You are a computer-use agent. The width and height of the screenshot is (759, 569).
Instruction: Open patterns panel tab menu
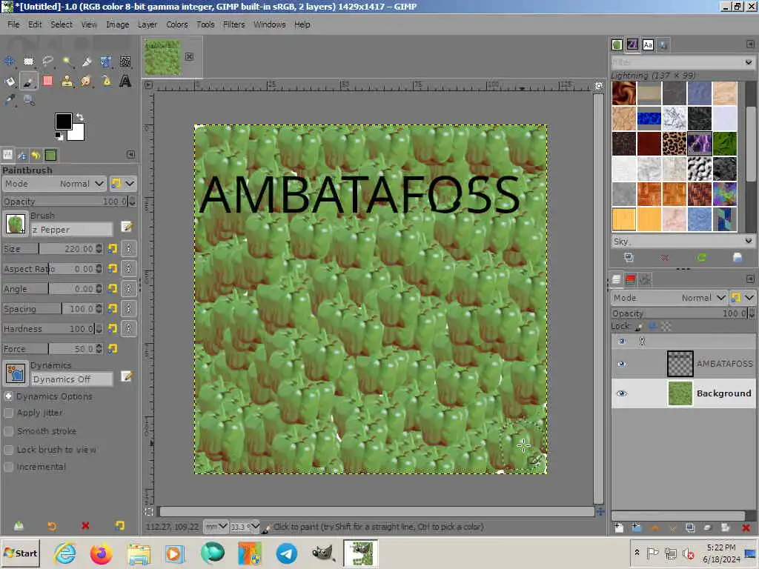pyautogui.click(x=750, y=44)
